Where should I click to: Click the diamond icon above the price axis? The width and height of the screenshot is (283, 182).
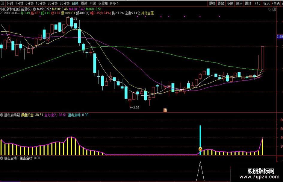point(269,9)
